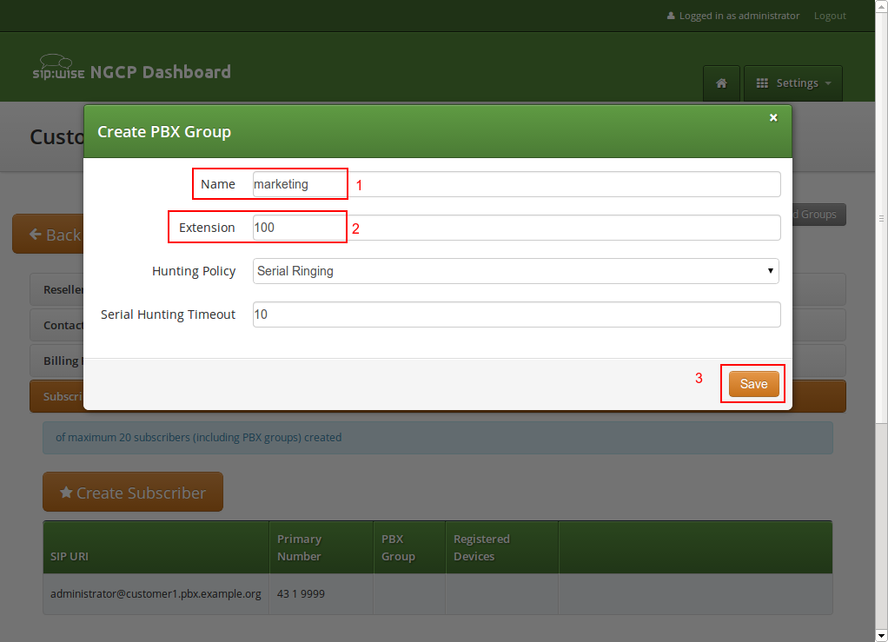Select the administrator@customer1.pbx.example.org row
888x642 pixels.
pyautogui.click(x=156, y=594)
